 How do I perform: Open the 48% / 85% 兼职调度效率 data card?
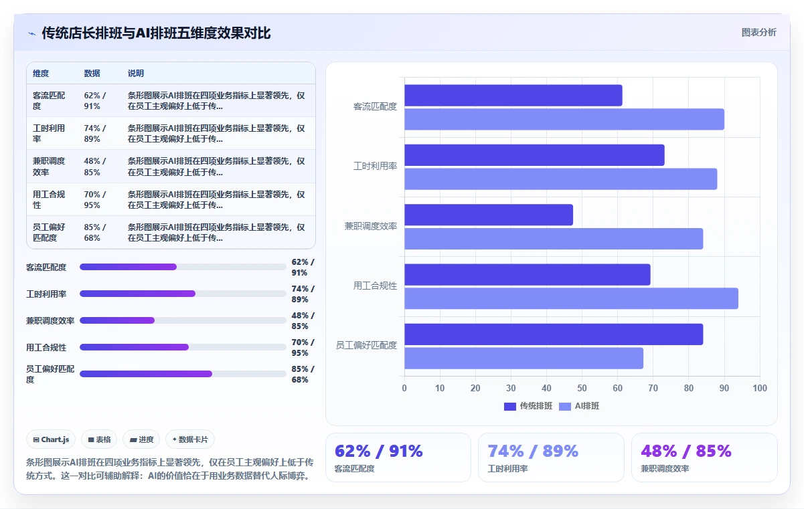click(x=704, y=457)
